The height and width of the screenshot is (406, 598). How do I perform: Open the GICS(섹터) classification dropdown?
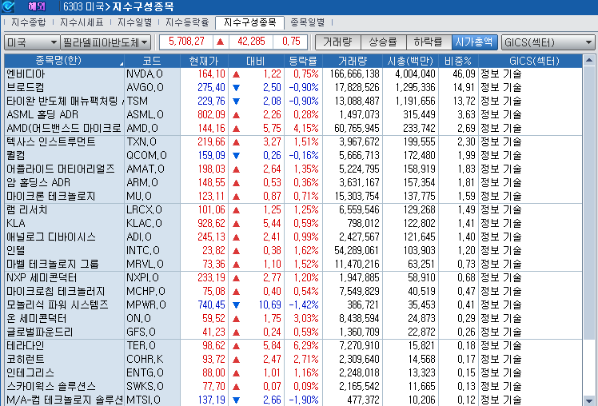tap(548, 42)
